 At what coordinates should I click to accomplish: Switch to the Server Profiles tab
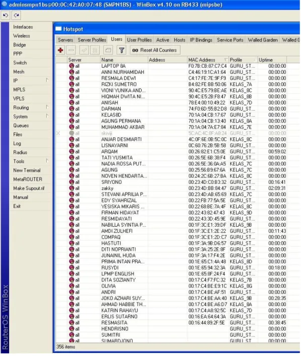92,40
